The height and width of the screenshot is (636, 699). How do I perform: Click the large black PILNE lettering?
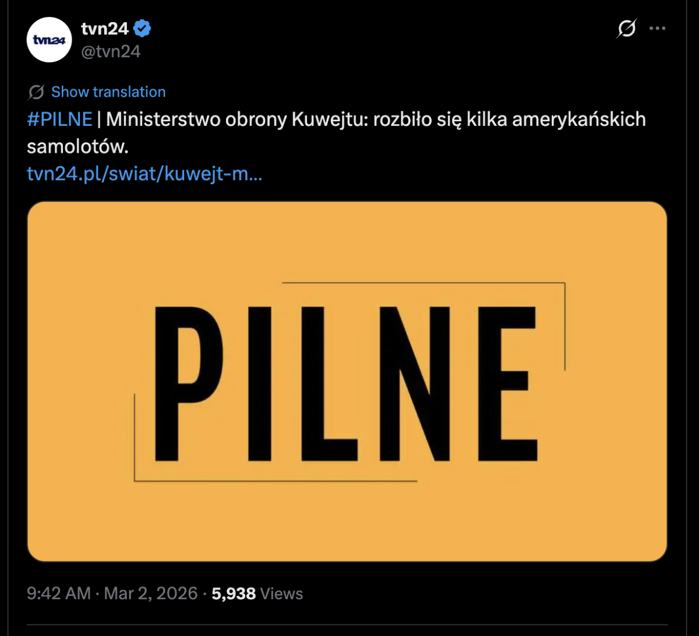click(345, 382)
